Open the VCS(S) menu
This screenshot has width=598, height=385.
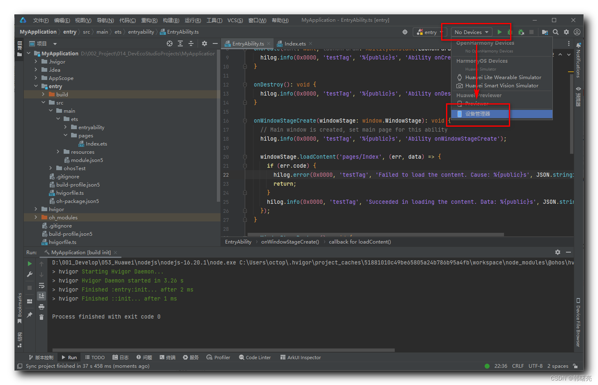(235, 20)
